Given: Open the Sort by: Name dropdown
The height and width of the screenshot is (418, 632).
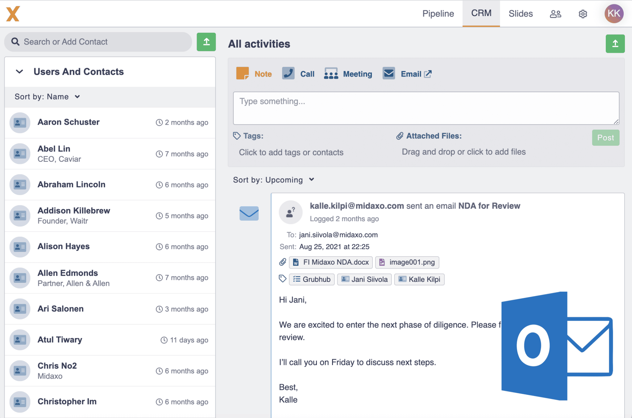Looking at the screenshot, I should click(x=48, y=97).
